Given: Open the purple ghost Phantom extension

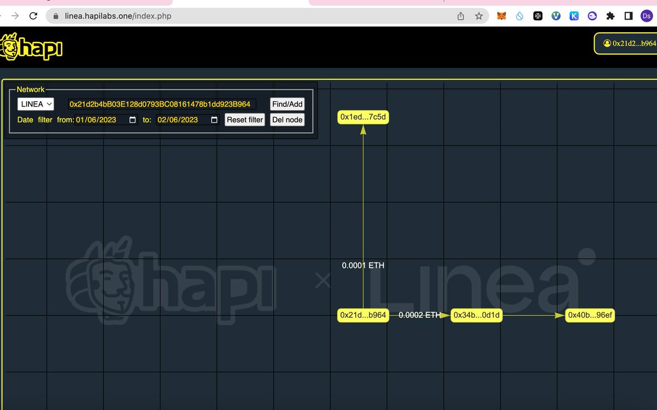Looking at the screenshot, I should (592, 16).
